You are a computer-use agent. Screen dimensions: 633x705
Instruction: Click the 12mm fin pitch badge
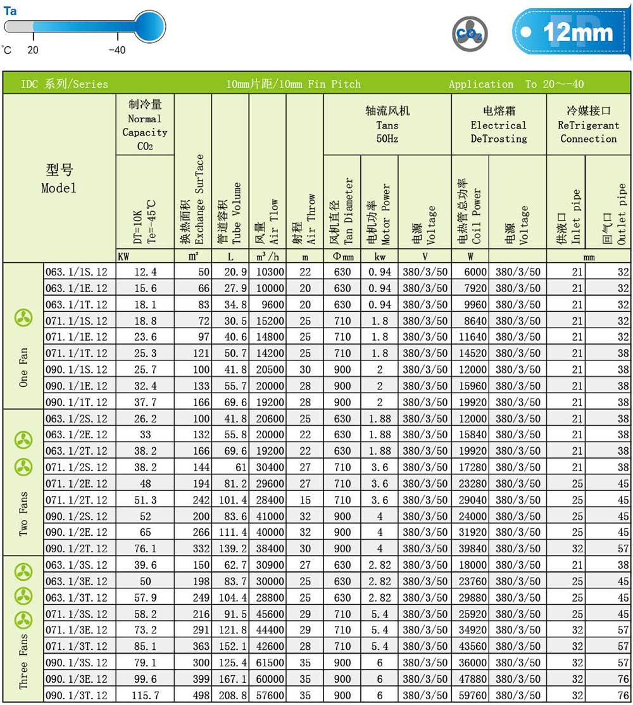571,32
